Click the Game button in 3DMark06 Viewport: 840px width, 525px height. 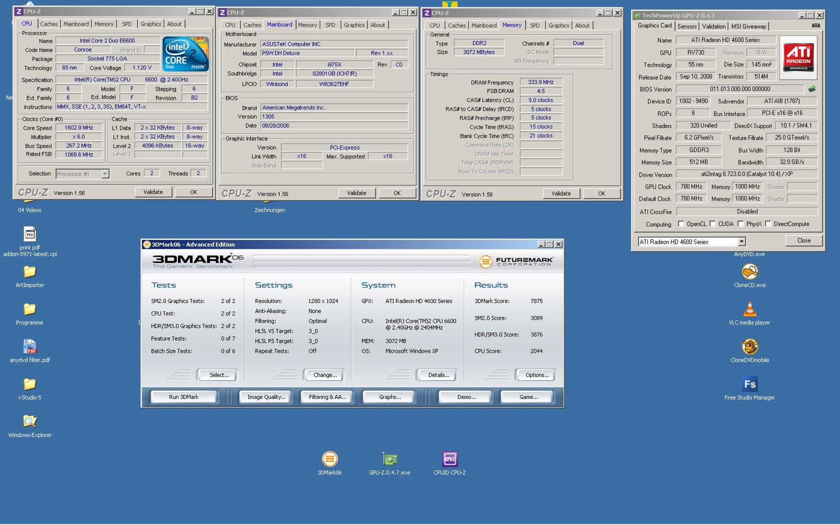528,397
